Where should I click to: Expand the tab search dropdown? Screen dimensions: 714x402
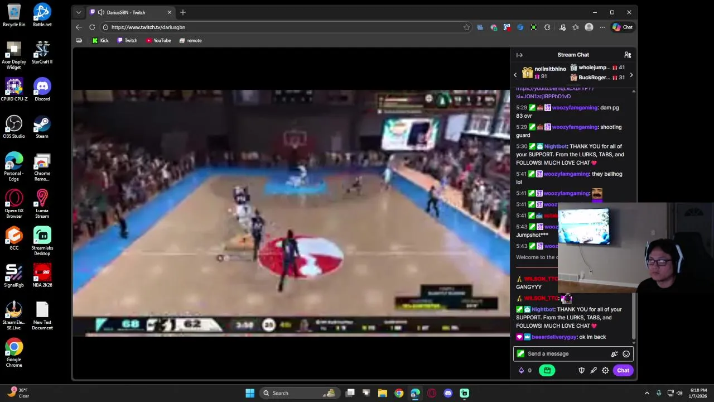tap(79, 12)
